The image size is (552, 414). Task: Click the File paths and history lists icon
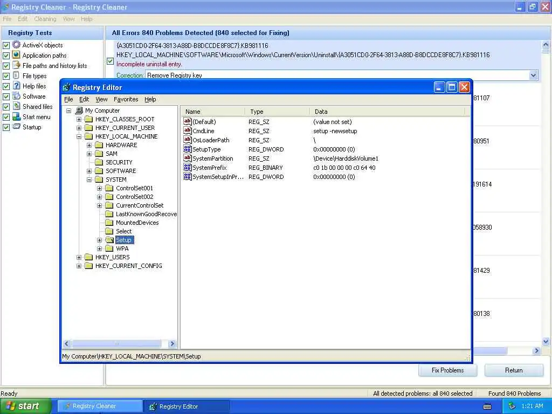tap(16, 65)
